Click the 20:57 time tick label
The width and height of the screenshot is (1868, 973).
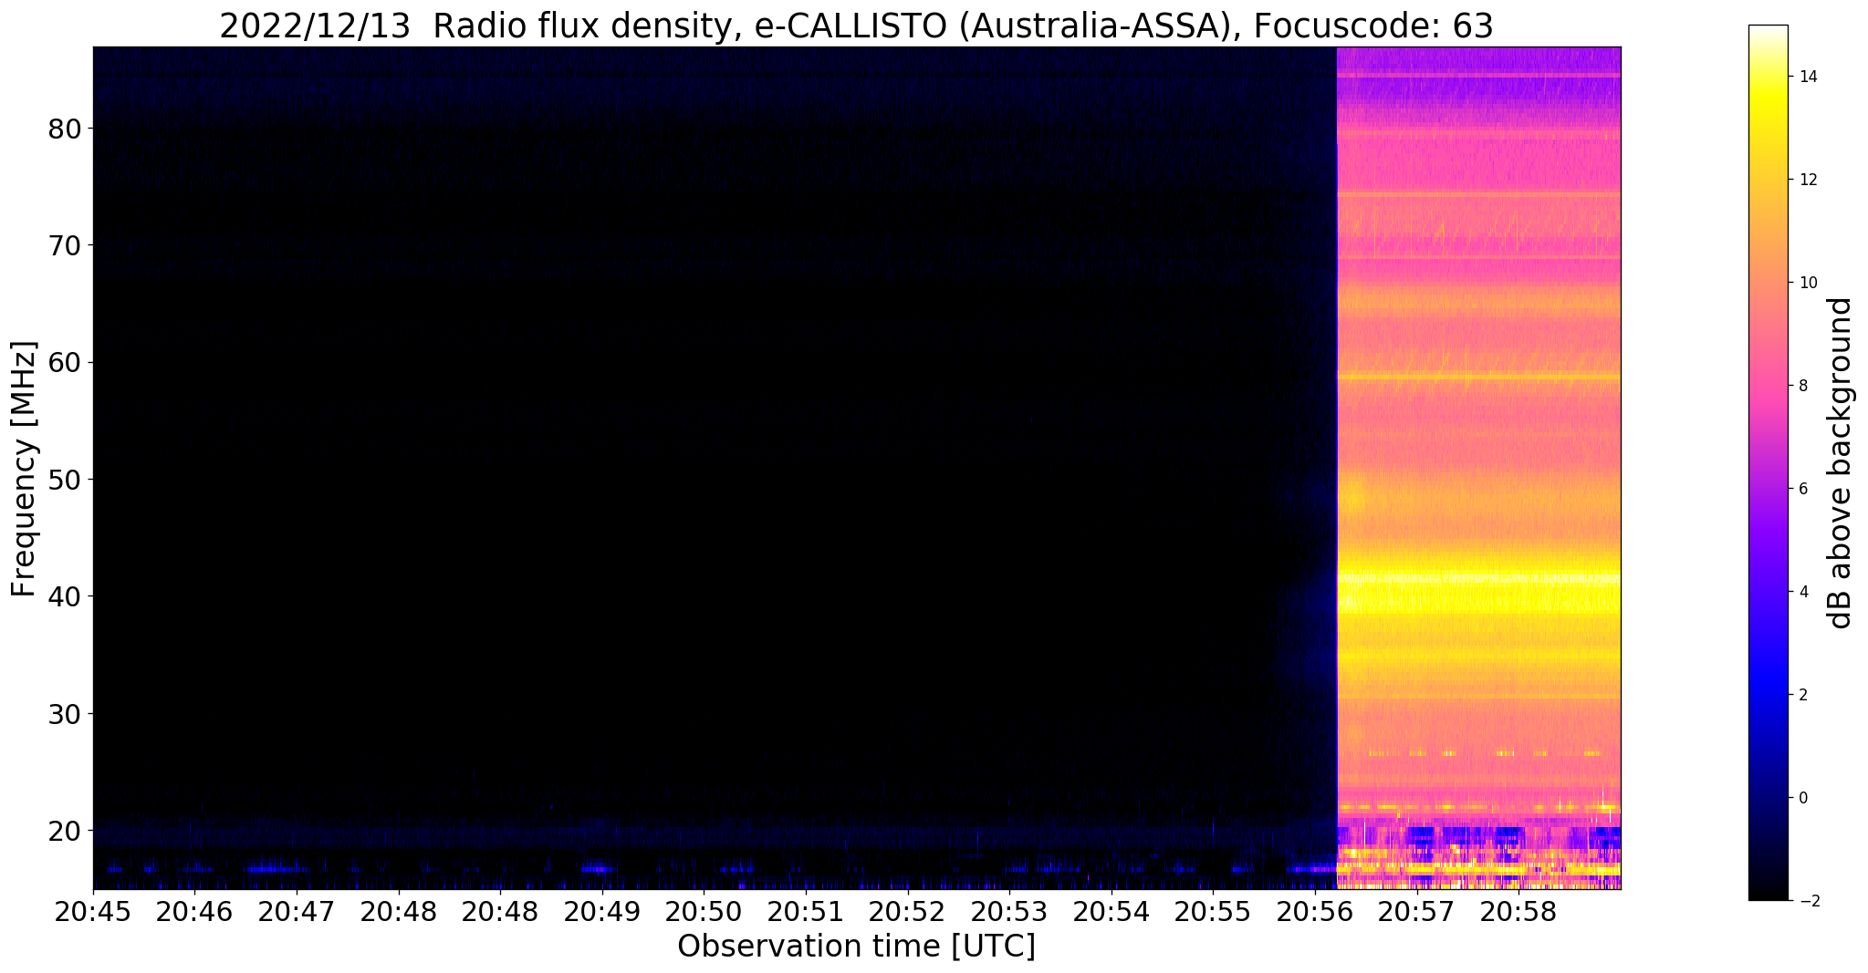1416,913
